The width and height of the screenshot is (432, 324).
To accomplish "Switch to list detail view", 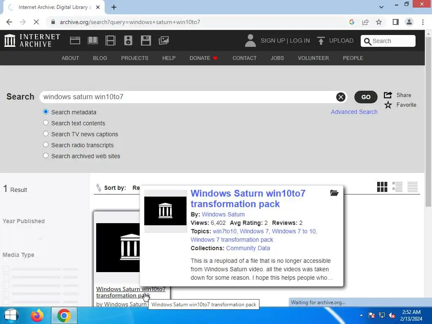I will 397,187.
